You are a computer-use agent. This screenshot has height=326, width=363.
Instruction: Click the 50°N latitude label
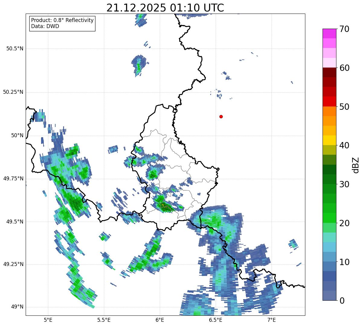coord(17,135)
